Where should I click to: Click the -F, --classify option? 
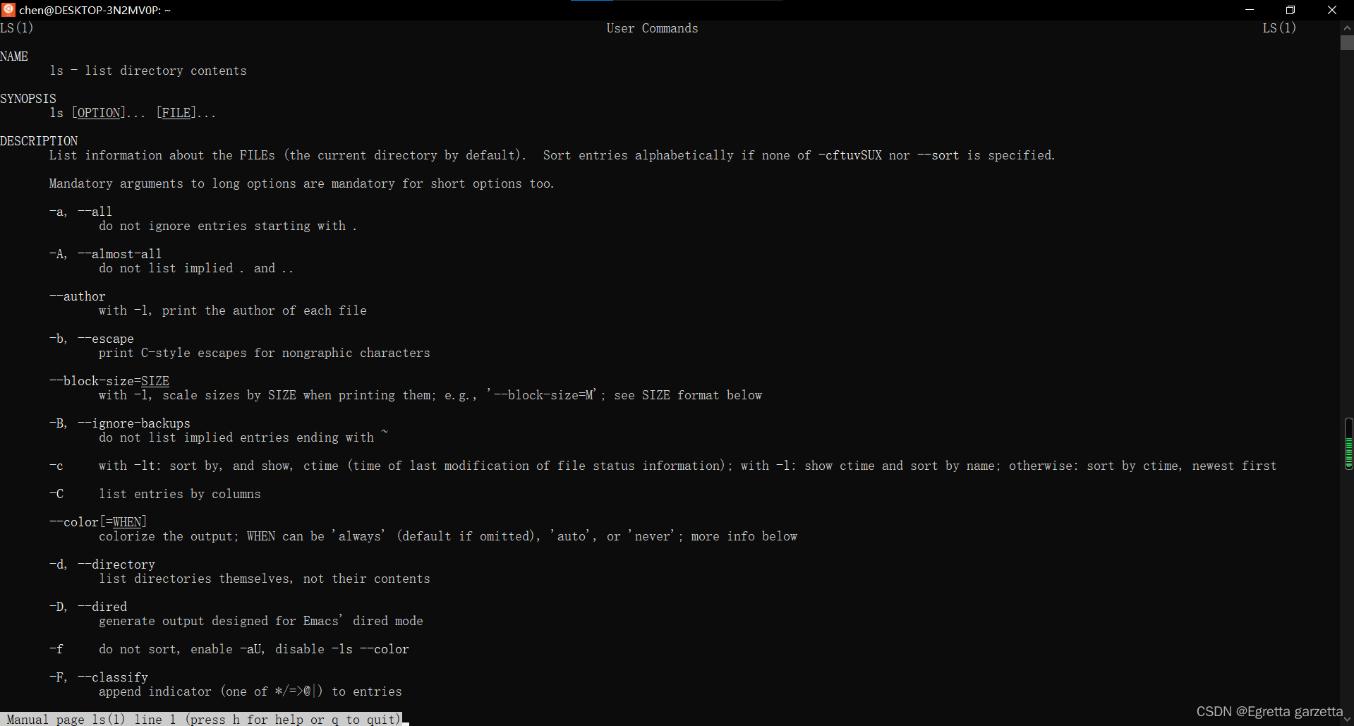pyautogui.click(x=98, y=677)
